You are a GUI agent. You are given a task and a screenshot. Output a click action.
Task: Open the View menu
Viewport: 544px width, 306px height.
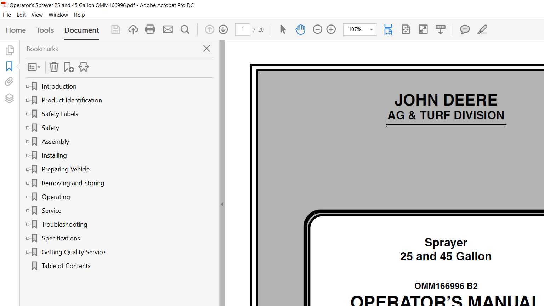click(37, 15)
